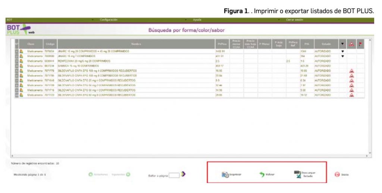Open the RENITECMAX 20 mg COMPRIMIDOS entry
382x193 pixels.
point(84,60)
